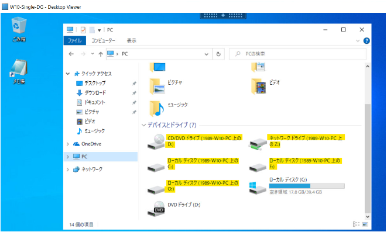This screenshot has height=232, width=387.
Task: Select OneDrive in the navigation pane
Action: [91, 144]
